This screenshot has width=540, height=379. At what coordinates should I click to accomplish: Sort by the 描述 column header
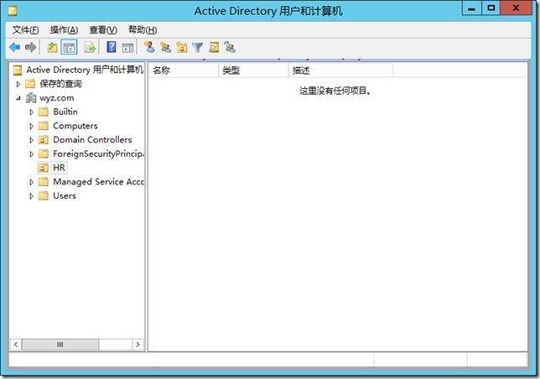[340, 70]
